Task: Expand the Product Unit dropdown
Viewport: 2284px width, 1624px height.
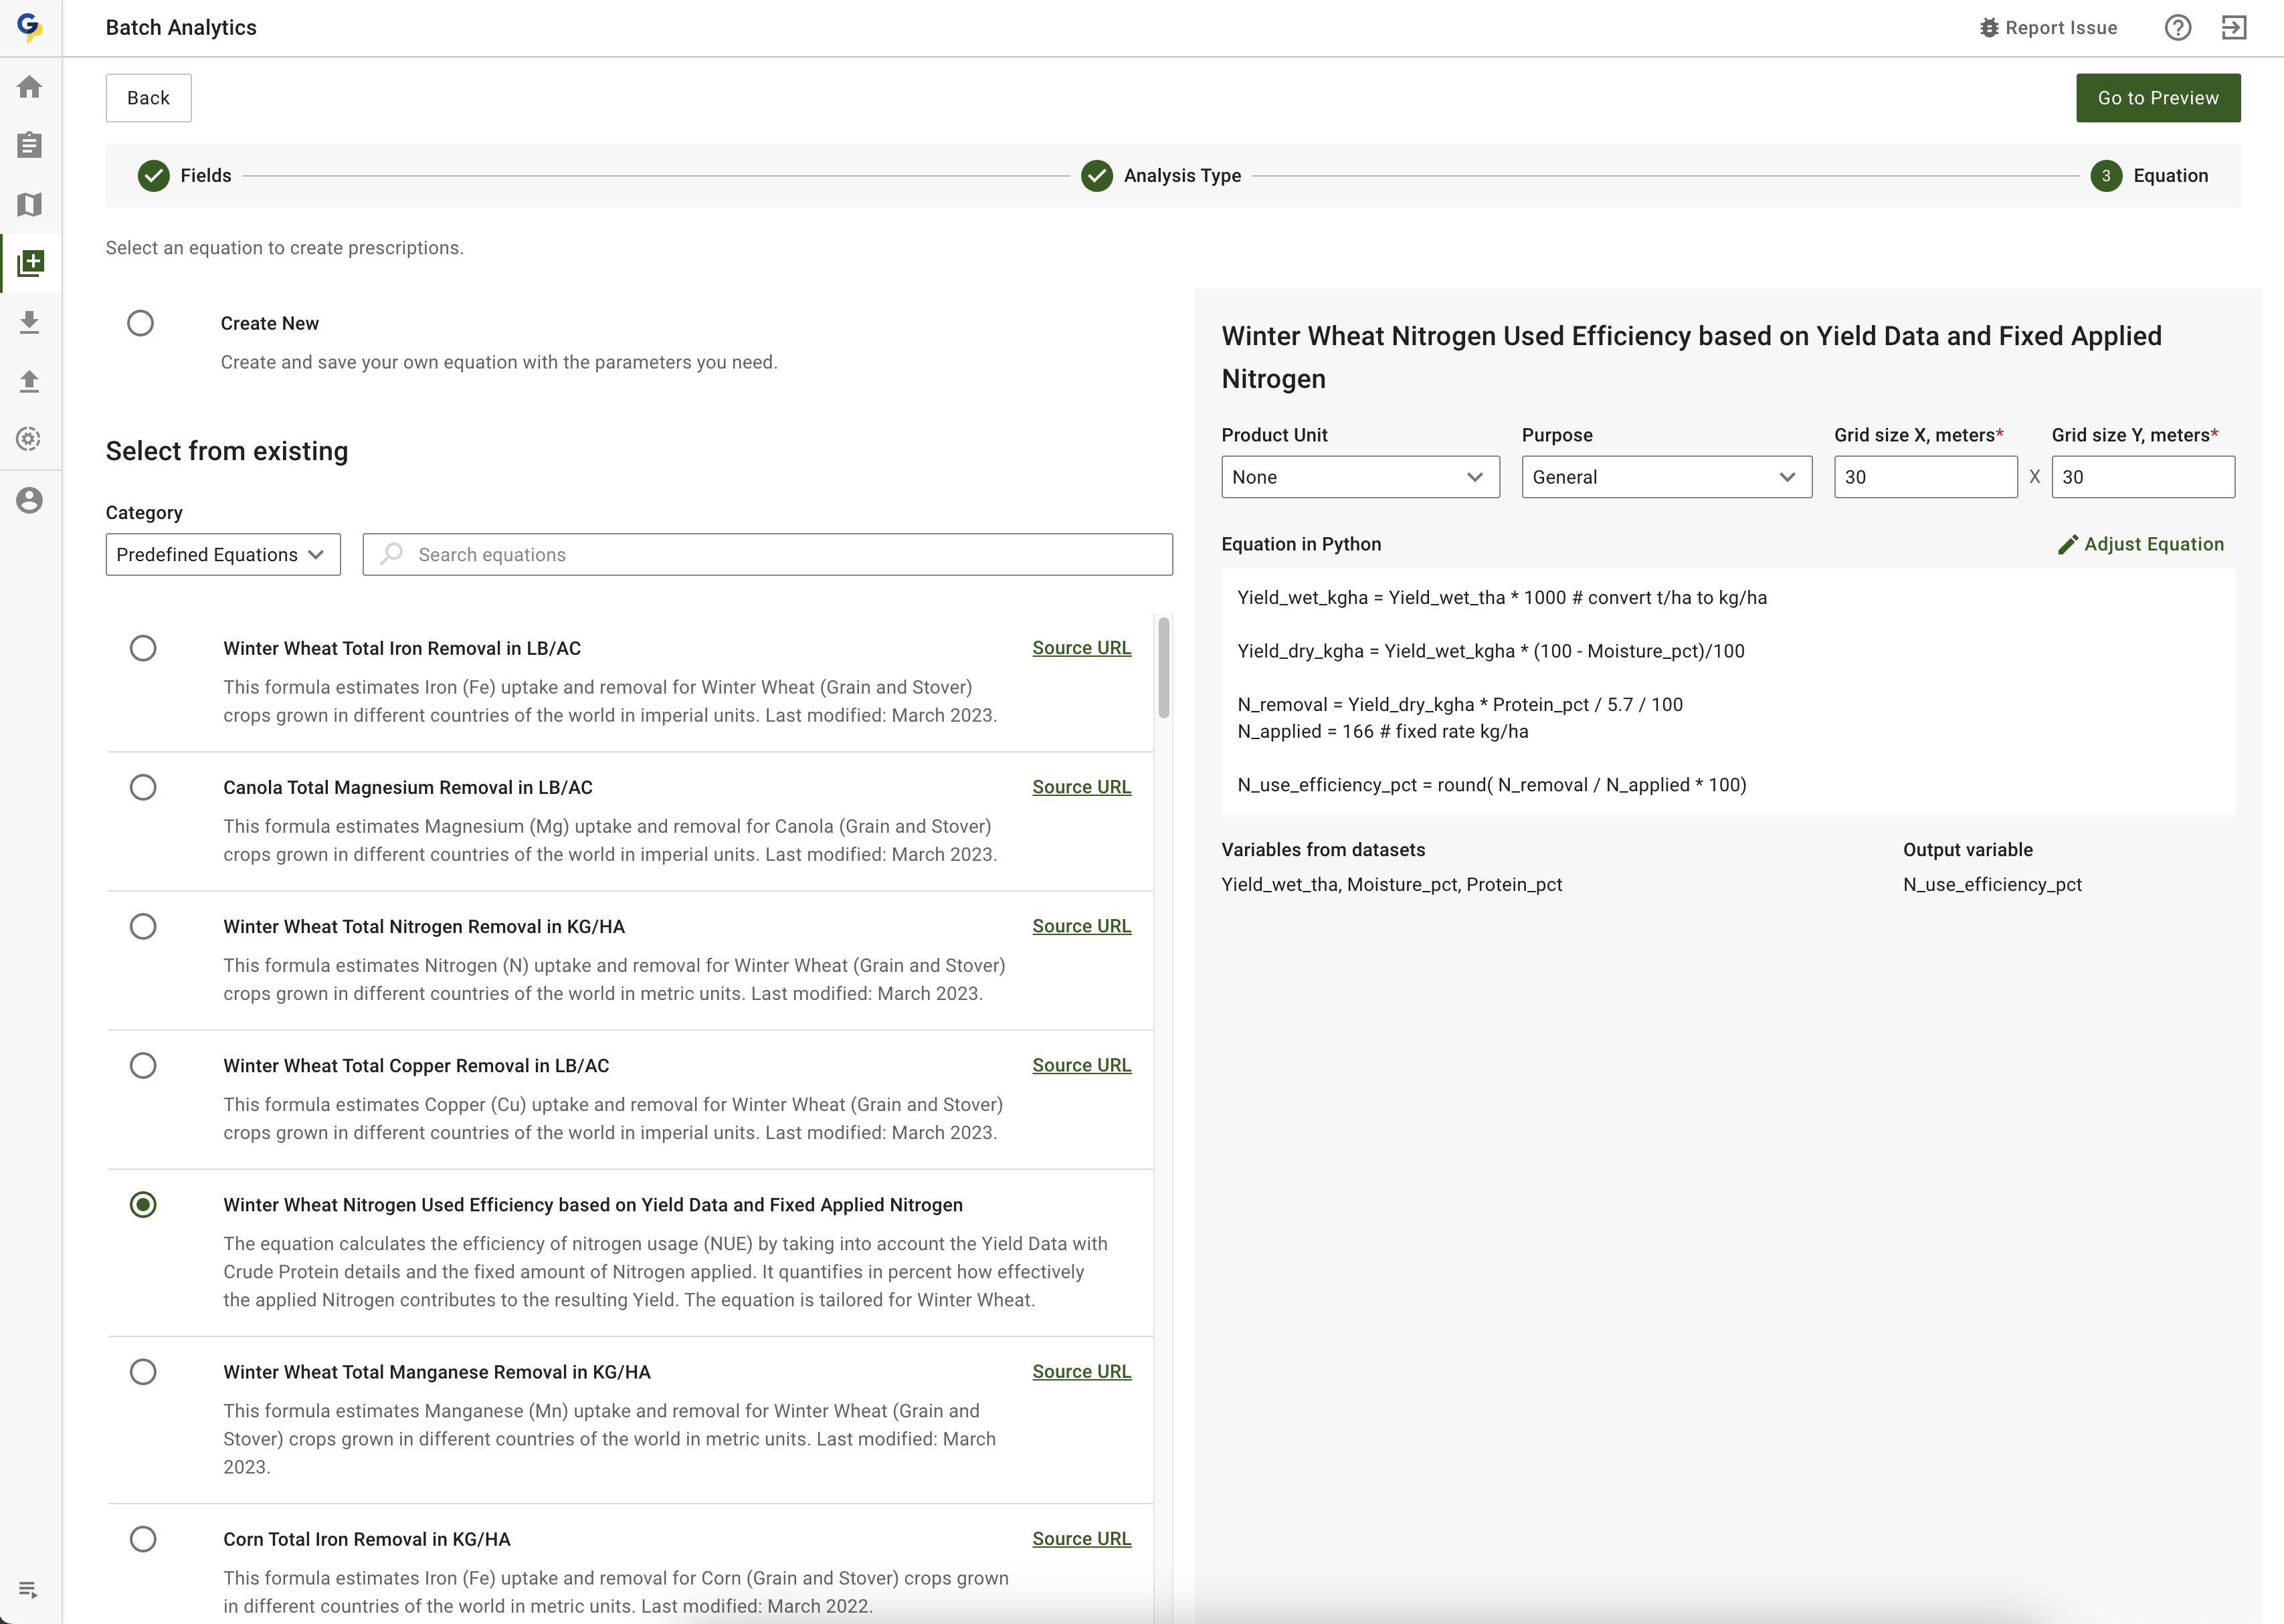Action: [1359, 477]
